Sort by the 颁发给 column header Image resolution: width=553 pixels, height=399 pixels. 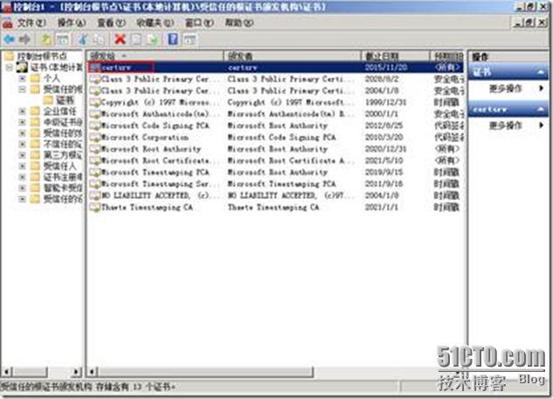click(156, 56)
